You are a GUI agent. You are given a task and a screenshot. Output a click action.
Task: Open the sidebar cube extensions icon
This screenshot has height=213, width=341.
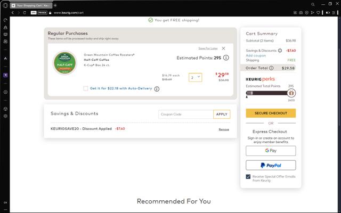[5, 109]
